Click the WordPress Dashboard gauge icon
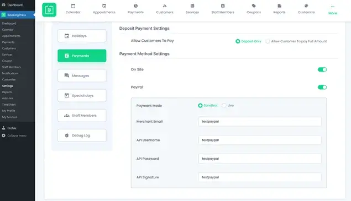 (3, 5)
